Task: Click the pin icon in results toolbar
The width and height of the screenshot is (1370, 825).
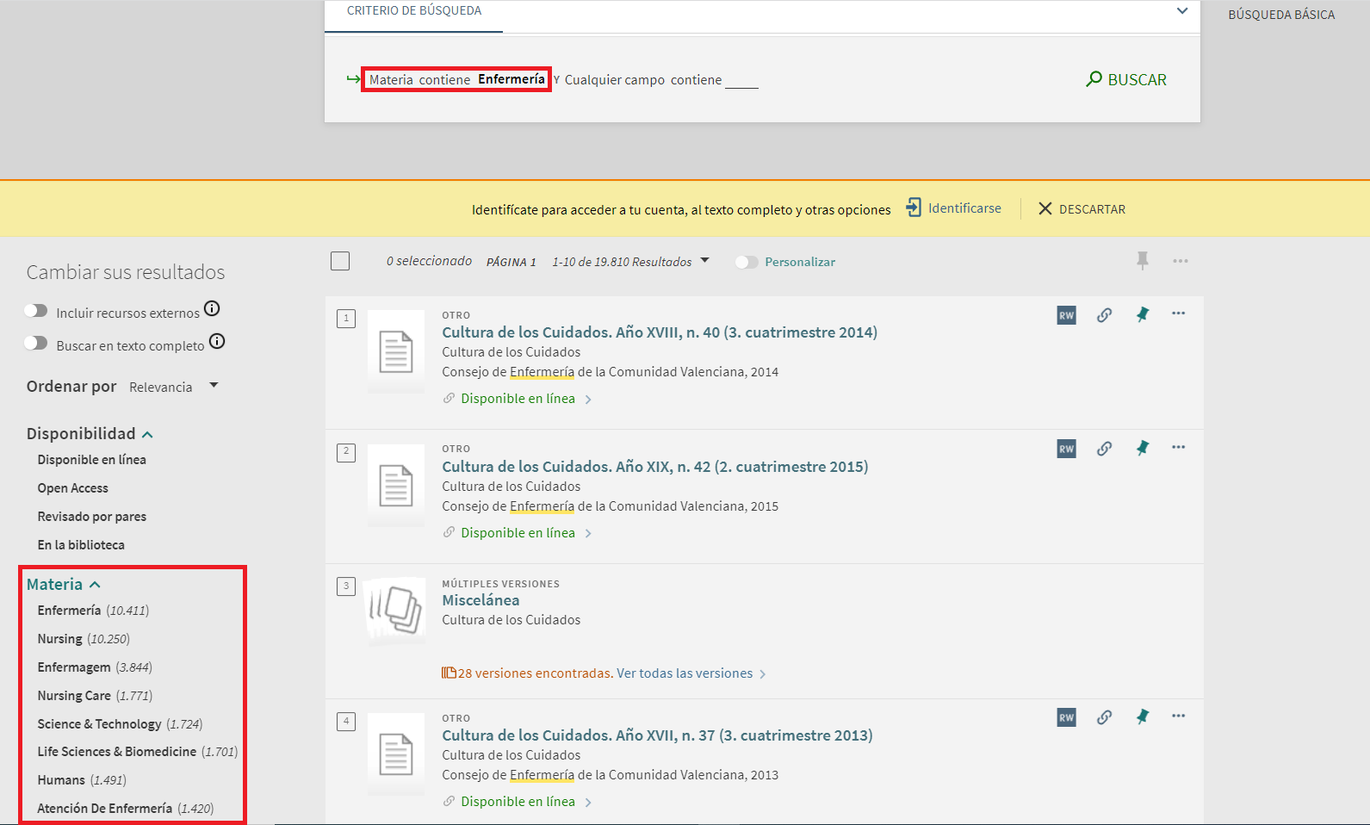Action: 1142,260
